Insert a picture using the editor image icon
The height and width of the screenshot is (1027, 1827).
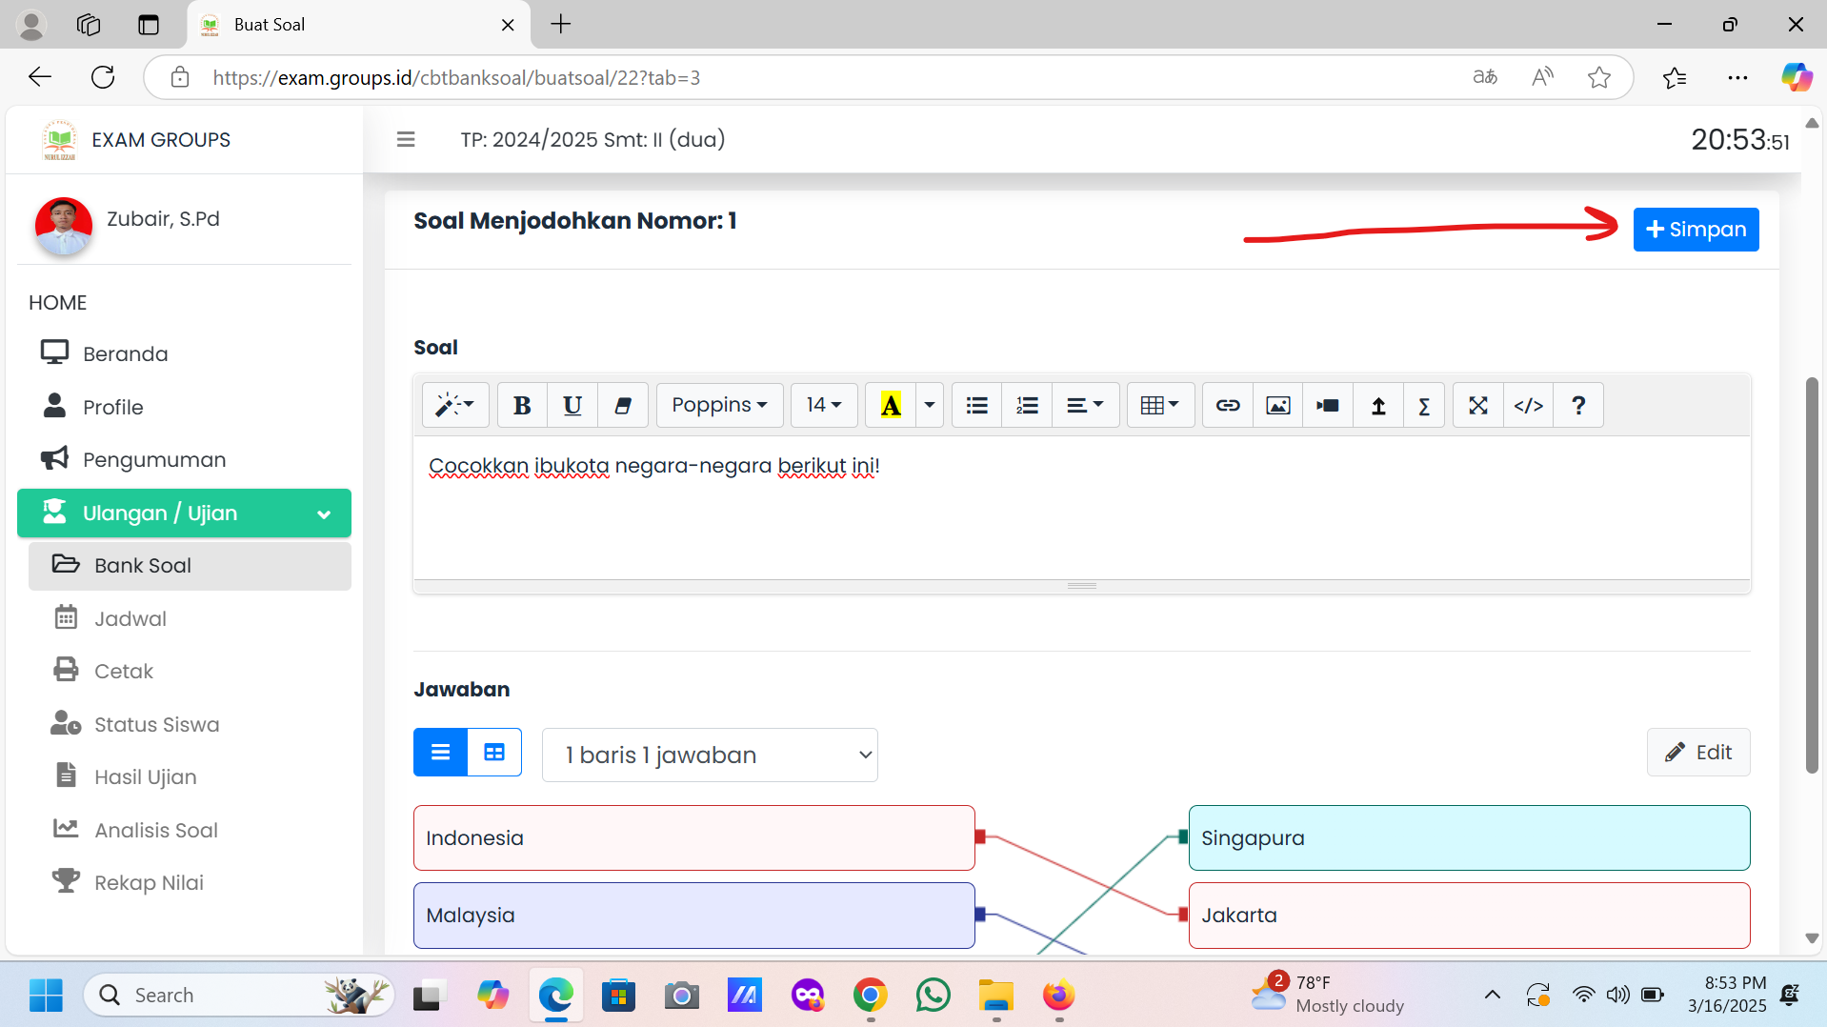(1277, 406)
